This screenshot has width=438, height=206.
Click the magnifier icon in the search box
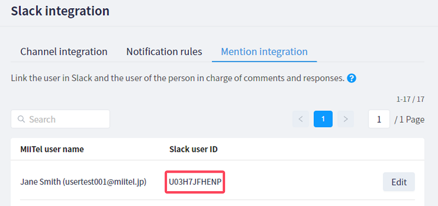[x=21, y=119]
